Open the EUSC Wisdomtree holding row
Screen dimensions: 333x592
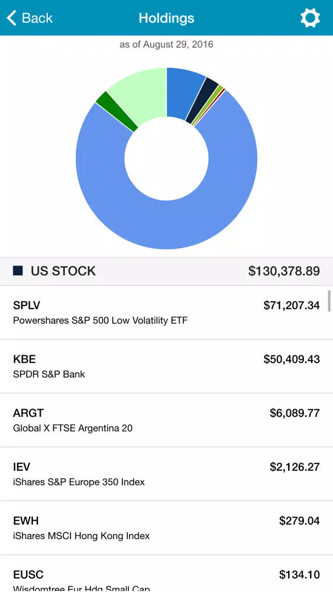point(166,574)
